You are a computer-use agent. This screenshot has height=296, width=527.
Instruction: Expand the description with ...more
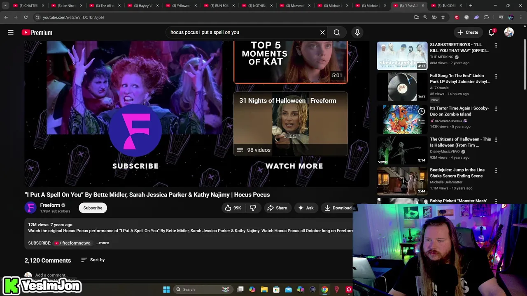[102, 243]
